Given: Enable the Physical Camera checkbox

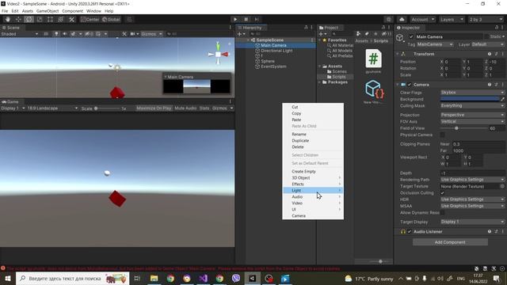Looking at the screenshot, I should (442, 135).
